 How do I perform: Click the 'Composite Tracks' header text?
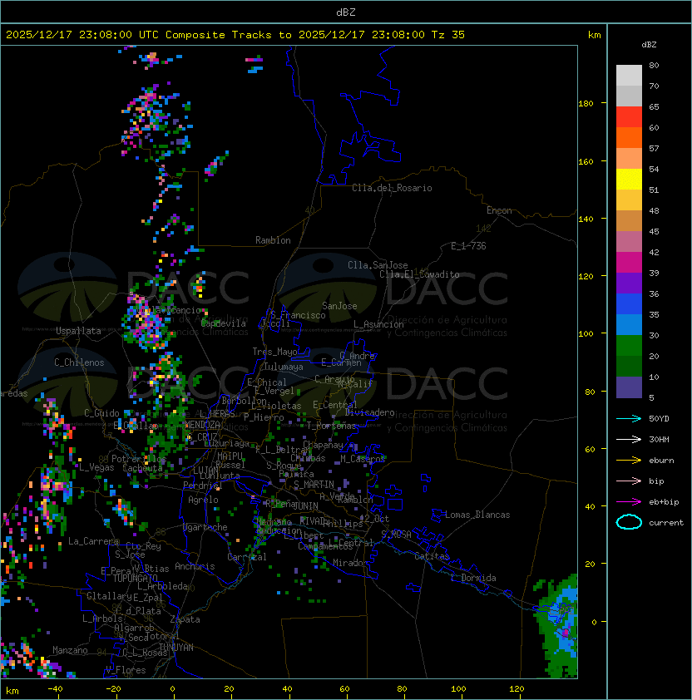pyautogui.click(x=219, y=35)
